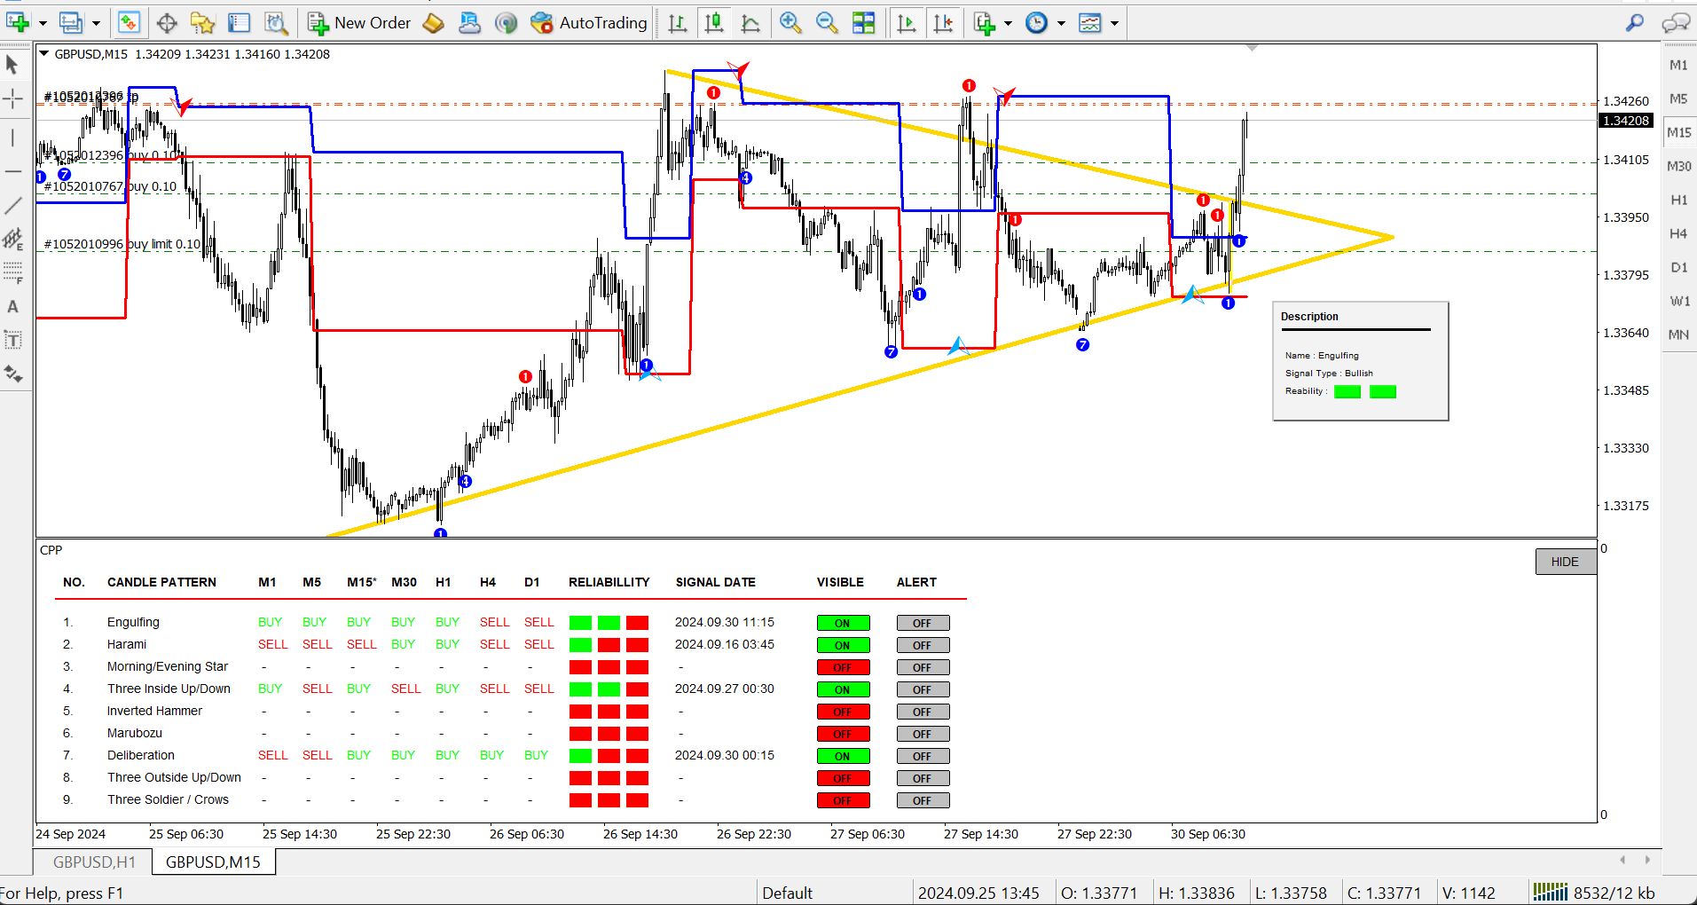Zoom in on the chart
This screenshot has height=905, width=1697.
tap(790, 22)
